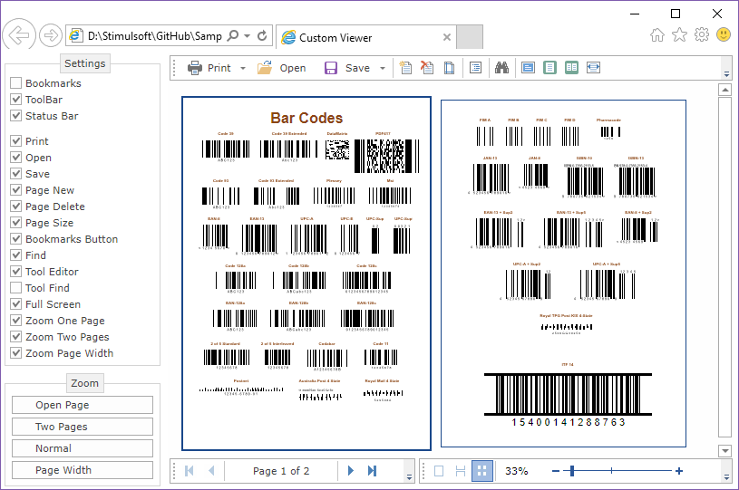Jump to the last page
The image size is (739, 490).
pyautogui.click(x=373, y=471)
